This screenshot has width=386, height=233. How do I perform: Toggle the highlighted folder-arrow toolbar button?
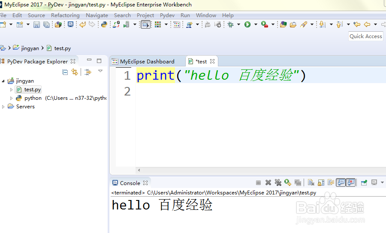point(145,24)
